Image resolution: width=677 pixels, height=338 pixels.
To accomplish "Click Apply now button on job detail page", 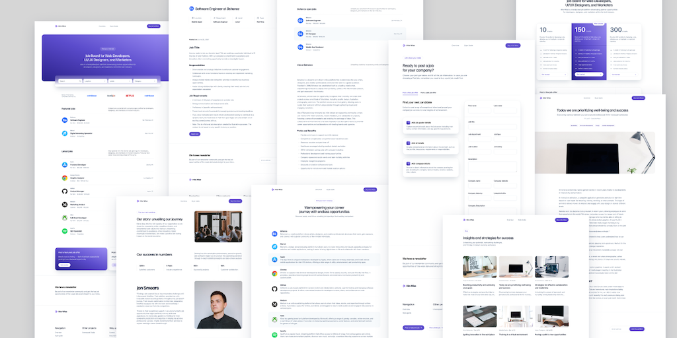I will [195, 134].
